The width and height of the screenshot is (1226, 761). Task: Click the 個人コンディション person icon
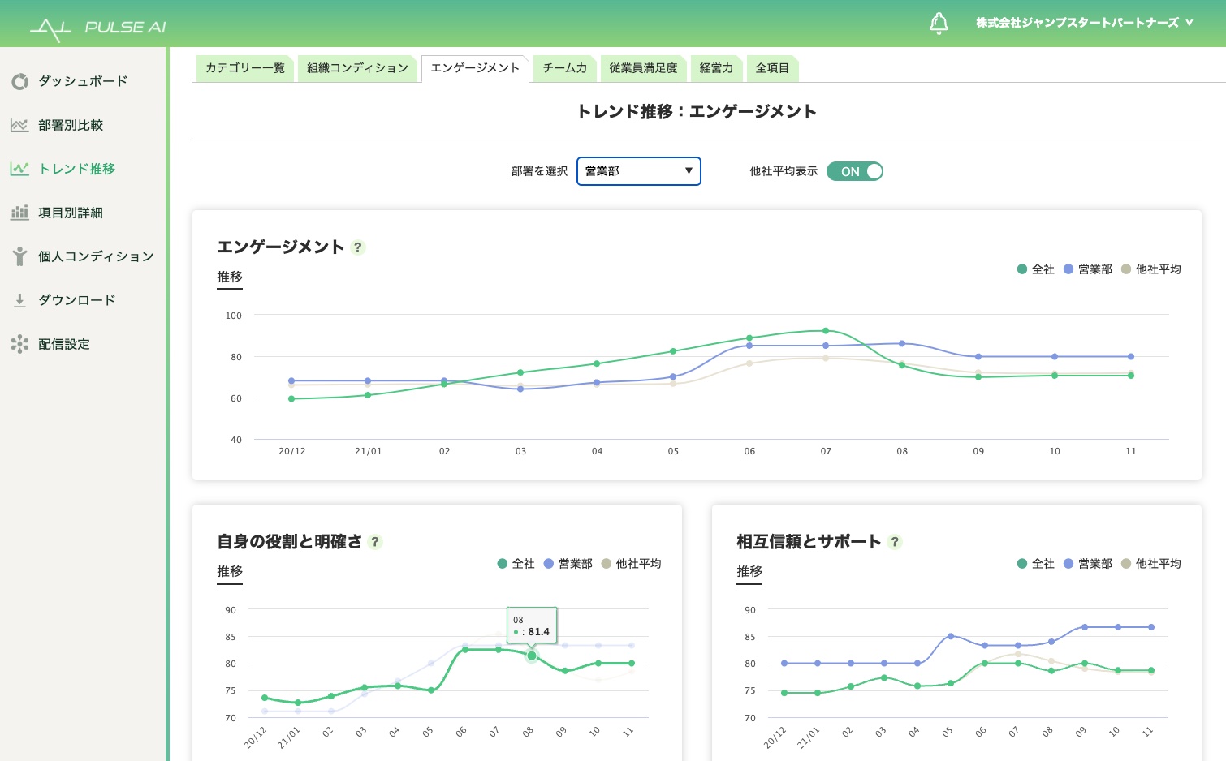click(x=20, y=256)
